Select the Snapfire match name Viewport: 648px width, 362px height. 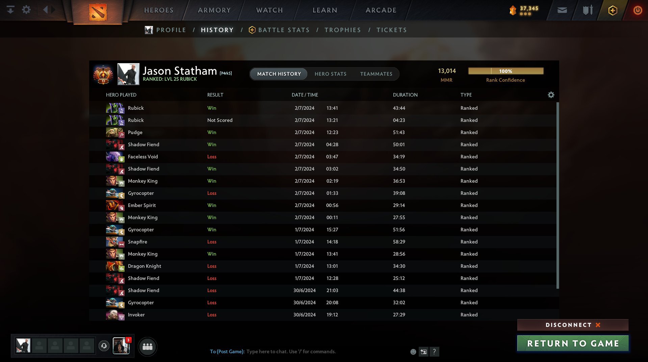point(137,242)
